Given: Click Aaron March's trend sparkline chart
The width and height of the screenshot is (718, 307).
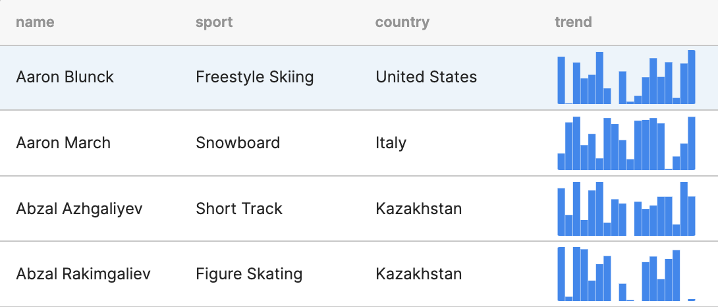Looking at the screenshot, I should pos(626,143).
